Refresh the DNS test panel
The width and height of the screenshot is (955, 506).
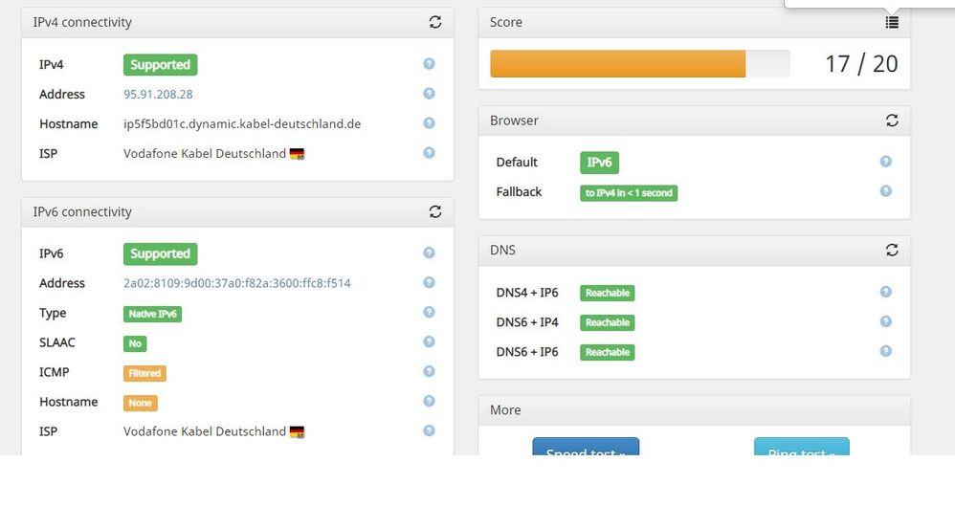click(x=892, y=250)
